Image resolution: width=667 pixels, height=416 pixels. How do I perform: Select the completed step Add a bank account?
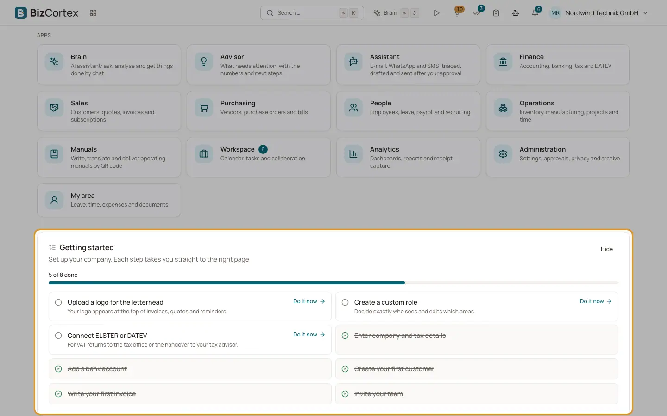coord(190,369)
